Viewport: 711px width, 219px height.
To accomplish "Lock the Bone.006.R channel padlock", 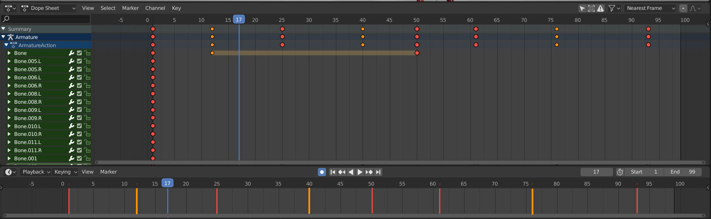I will [87, 86].
